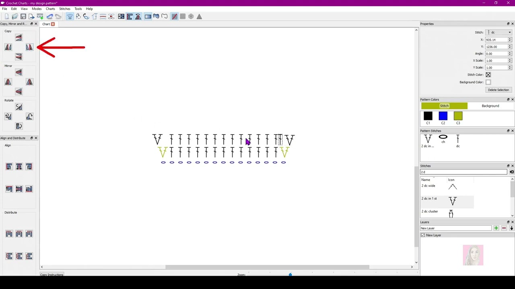Click the Open file toolbar icon
This screenshot has width=515, height=289.
coord(15,16)
